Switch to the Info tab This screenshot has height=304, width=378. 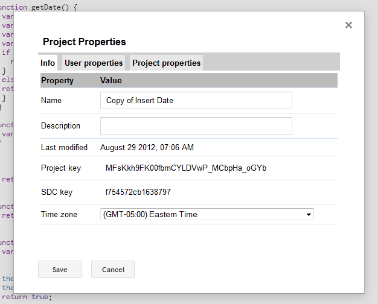click(48, 63)
